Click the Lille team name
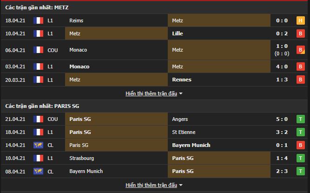 [178, 33]
